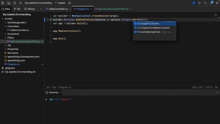Open search with the magnifier icon
This screenshot has width=220, height=124.
click(x=205, y=3)
